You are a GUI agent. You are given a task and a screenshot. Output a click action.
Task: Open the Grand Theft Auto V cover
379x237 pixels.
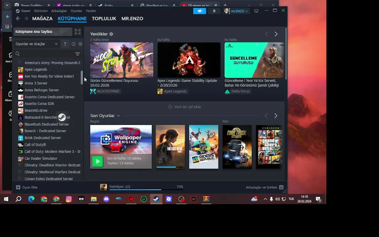click(269, 146)
